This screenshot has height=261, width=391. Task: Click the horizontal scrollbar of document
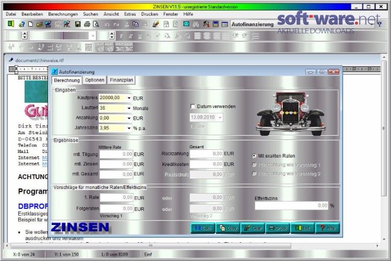click(x=150, y=246)
